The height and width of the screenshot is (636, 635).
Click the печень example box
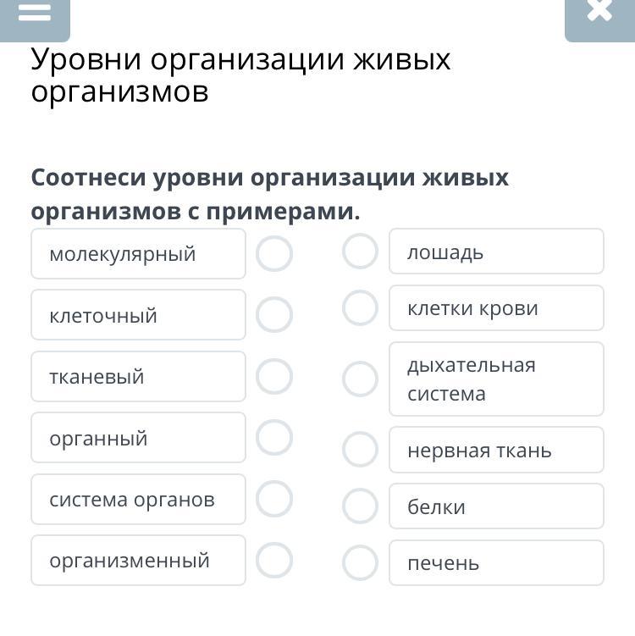tap(496, 563)
